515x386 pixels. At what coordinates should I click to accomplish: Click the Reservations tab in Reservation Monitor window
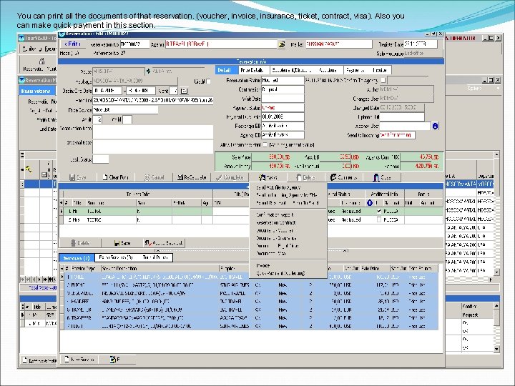pyautogui.click(x=36, y=91)
